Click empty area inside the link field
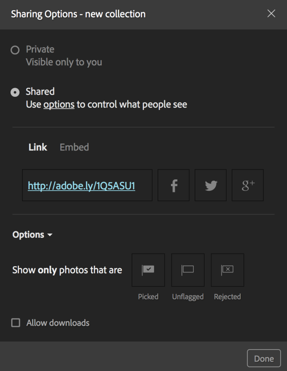The width and height of the screenshot is (287, 371). click(x=143, y=185)
